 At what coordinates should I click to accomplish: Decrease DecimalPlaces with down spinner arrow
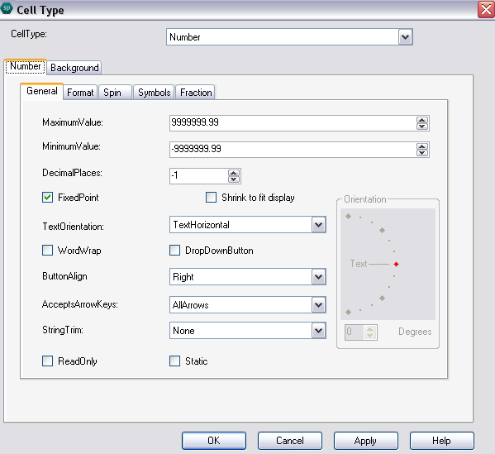(234, 179)
